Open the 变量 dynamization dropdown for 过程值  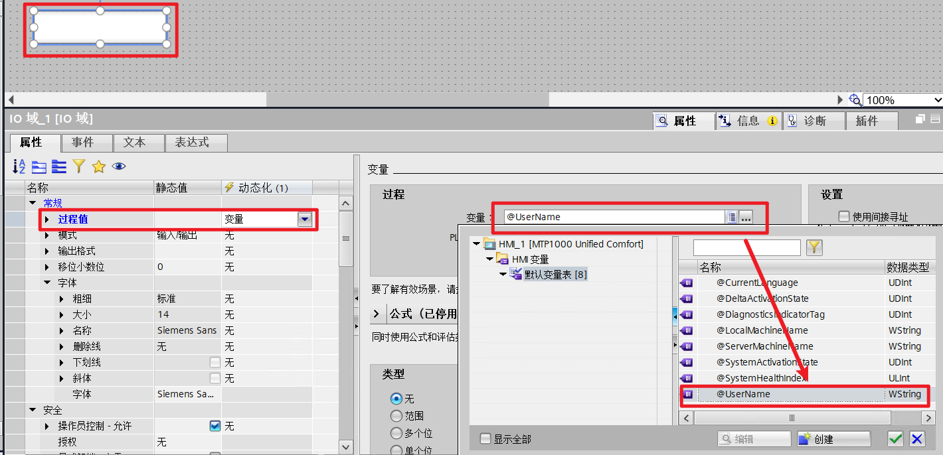[x=304, y=220]
